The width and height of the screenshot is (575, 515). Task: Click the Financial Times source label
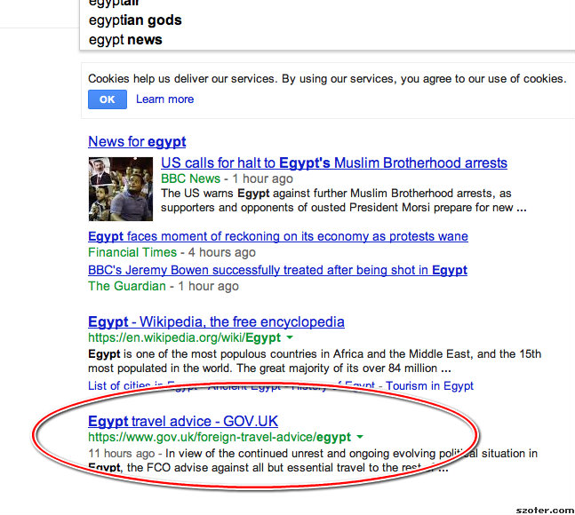pos(132,252)
